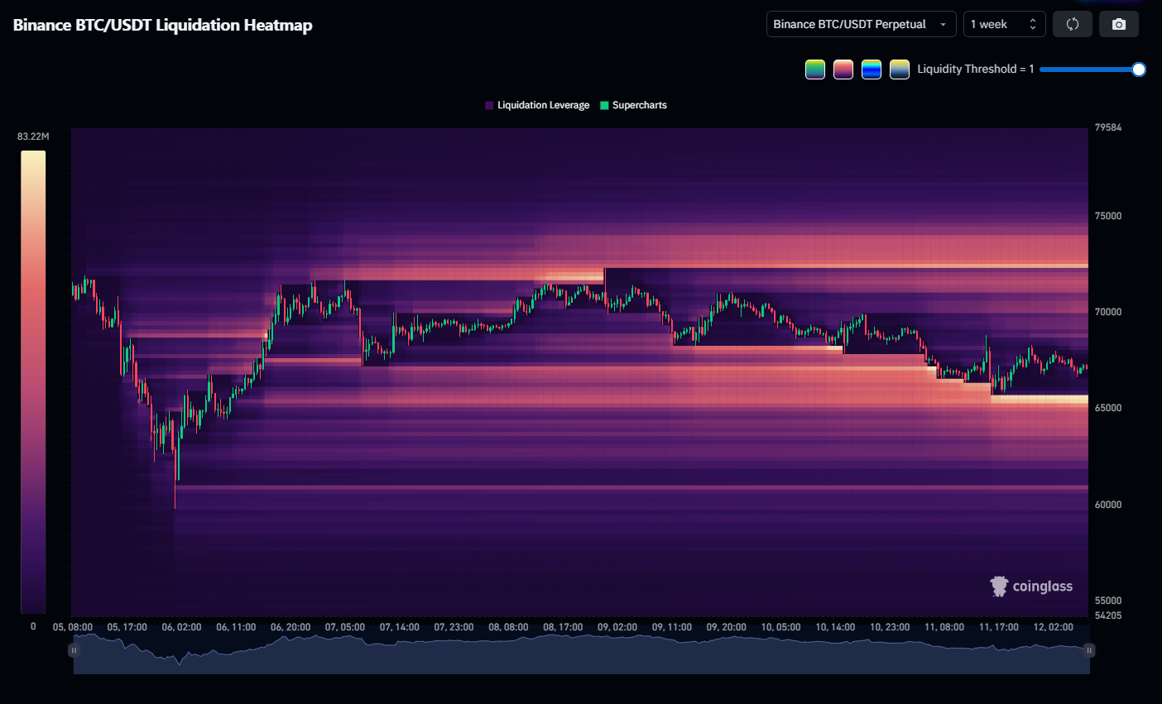Click the left range handle below the chart
This screenshot has width=1162, height=704.
(x=74, y=650)
